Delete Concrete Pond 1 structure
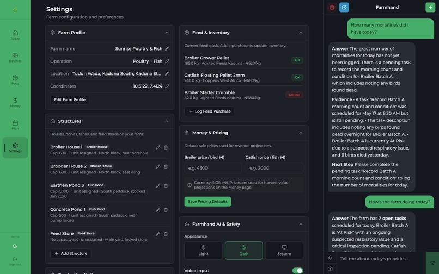 click(166, 210)
